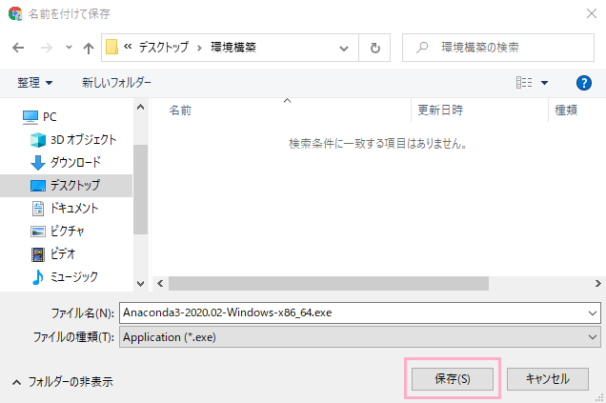Click the folder icon in address bar
The width and height of the screenshot is (606, 403).
coord(111,47)
